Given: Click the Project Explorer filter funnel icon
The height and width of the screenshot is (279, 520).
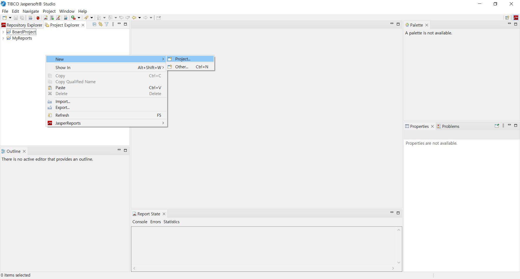Looking at the screenshot, I should 107,24.
